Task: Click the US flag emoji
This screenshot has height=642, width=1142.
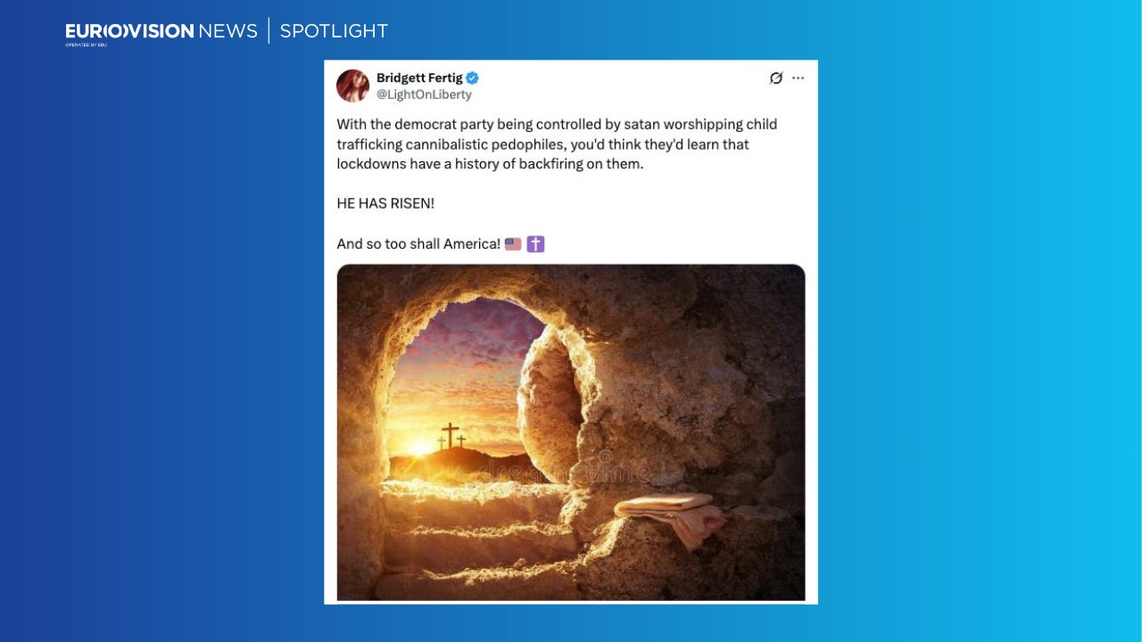Action: [513, 243]
